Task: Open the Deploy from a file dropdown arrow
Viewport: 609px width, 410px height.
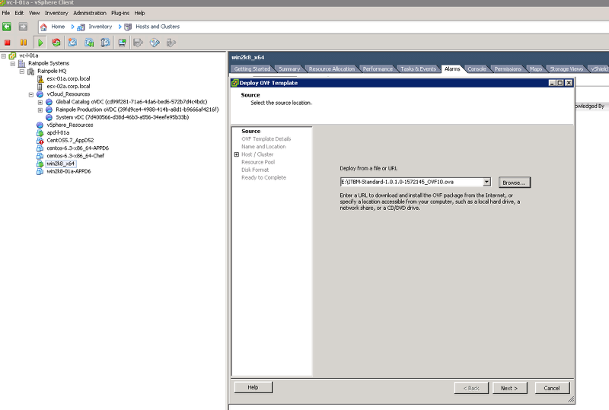Action: pos(486,182)
